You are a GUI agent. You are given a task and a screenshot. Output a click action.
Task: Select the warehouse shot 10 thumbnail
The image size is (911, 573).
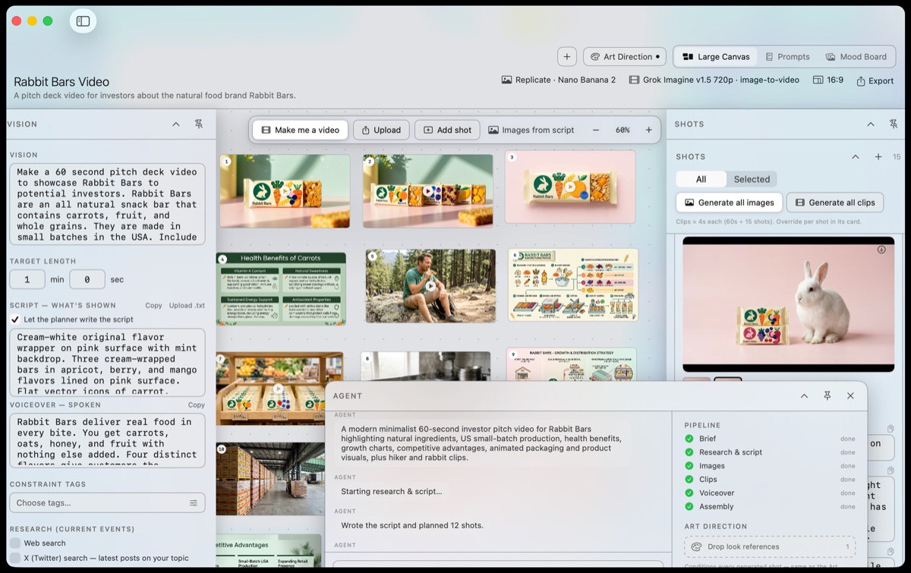(x=270, y=480)
